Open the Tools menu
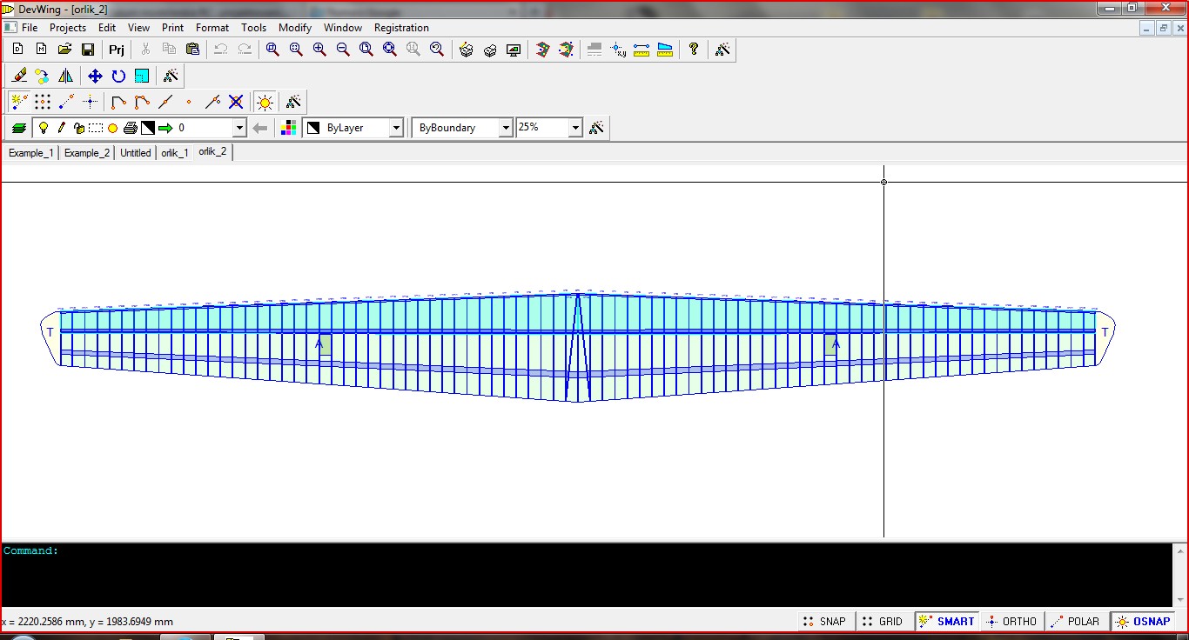 tap(254, 28)
